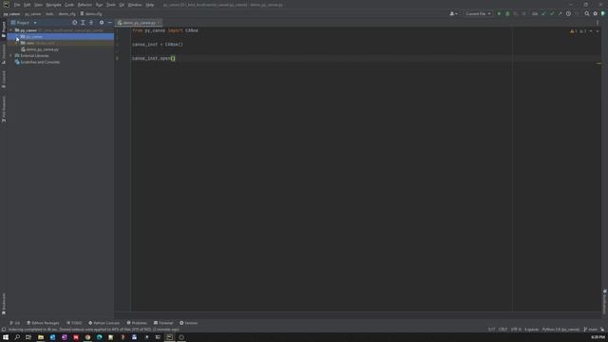608x342 pixels.
Task: Click the Git Update Project icon
Action: tap(543, 13)
